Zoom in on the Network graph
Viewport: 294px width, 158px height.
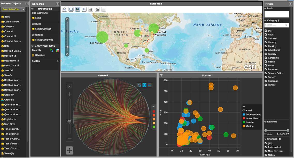coord(69,94)
